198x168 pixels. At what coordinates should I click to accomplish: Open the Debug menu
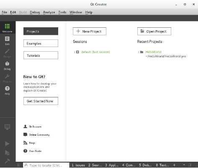(x=35, y=12)
